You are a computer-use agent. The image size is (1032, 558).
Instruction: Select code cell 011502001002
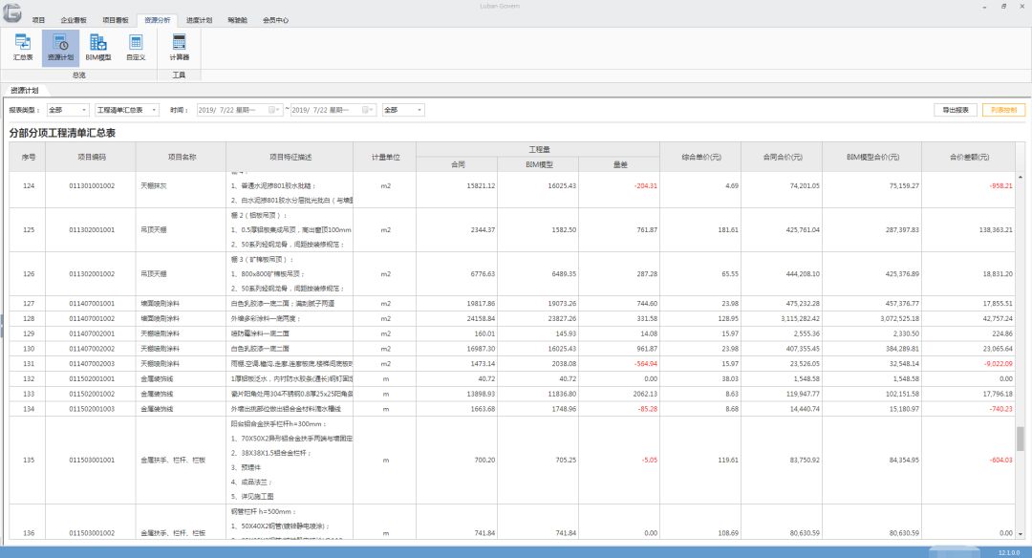[x=92, y=395]
